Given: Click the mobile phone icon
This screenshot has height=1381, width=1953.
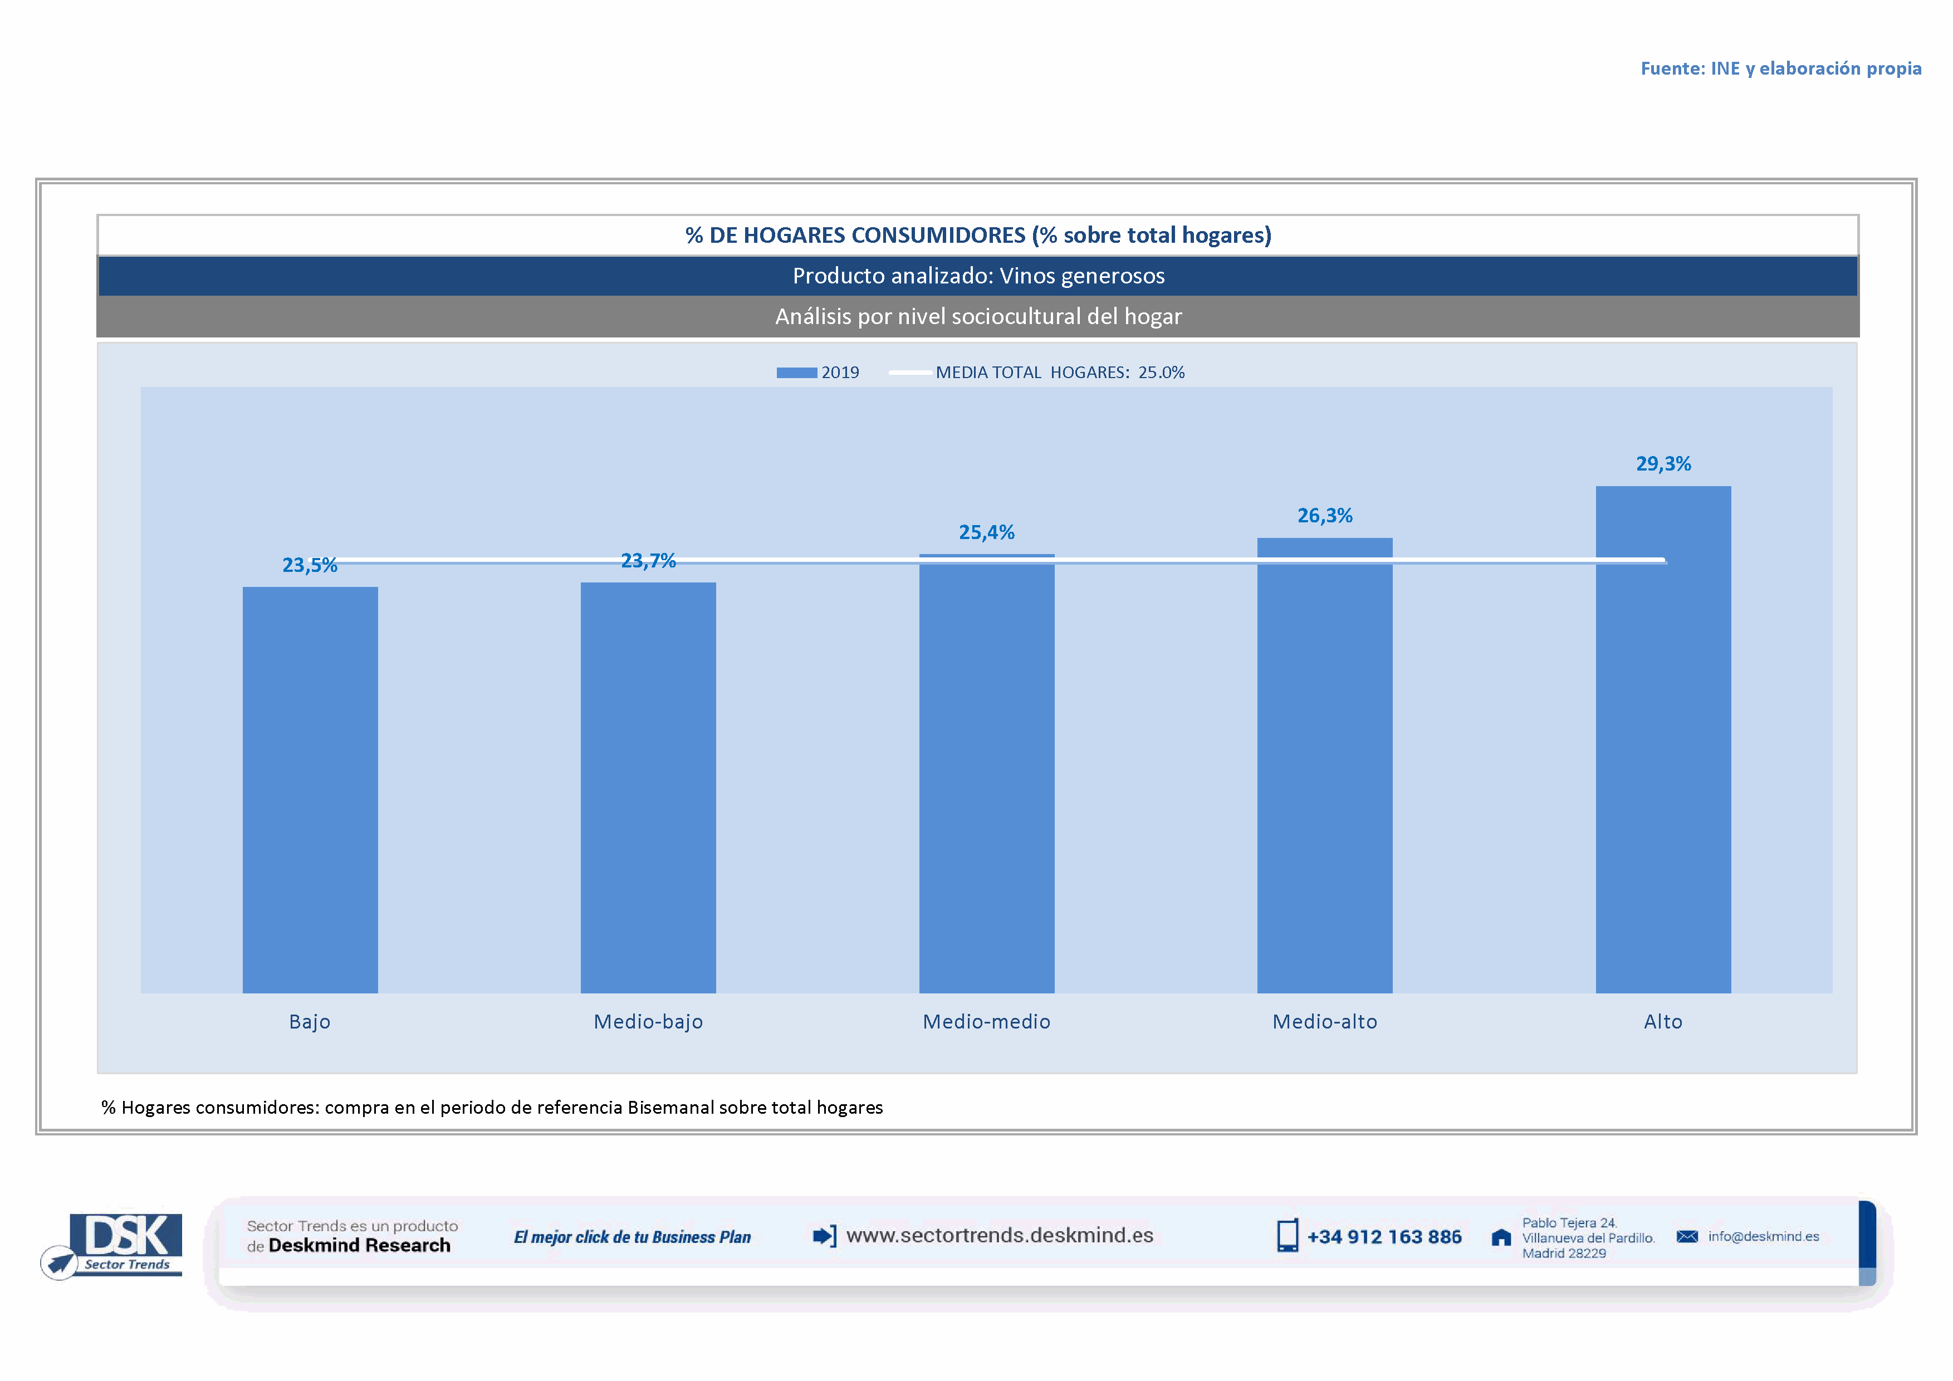Looking at the screenshot, I should pyautogui.click(x=1287, y=1236).
